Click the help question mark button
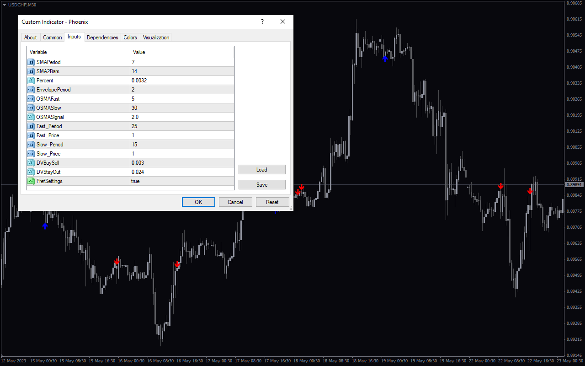 [x=262, y=22]
